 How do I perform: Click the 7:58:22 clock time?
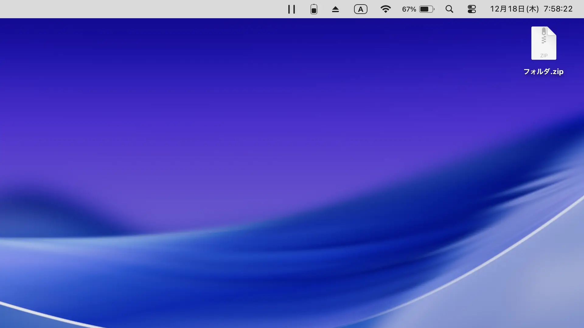558,9
